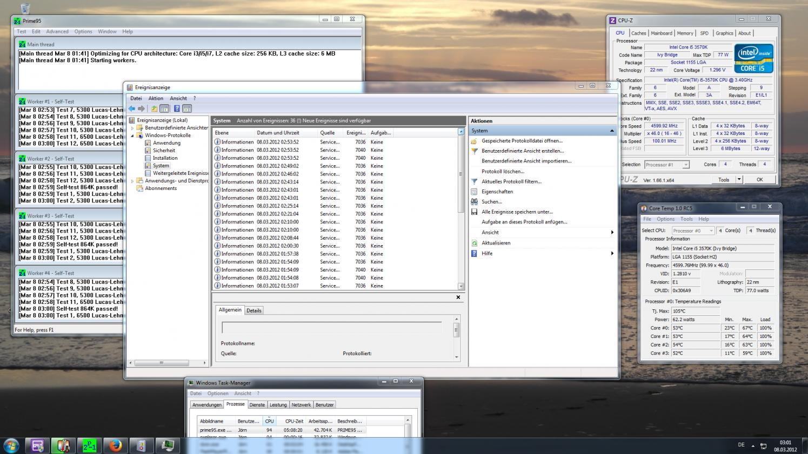
Task: Click Benutzerdefinierte Ansicht importieren action
Action: (526, 161)
